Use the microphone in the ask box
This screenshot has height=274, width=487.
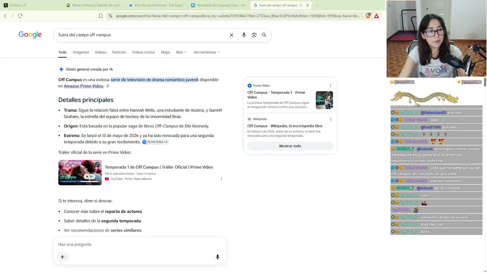coord(218,257)
